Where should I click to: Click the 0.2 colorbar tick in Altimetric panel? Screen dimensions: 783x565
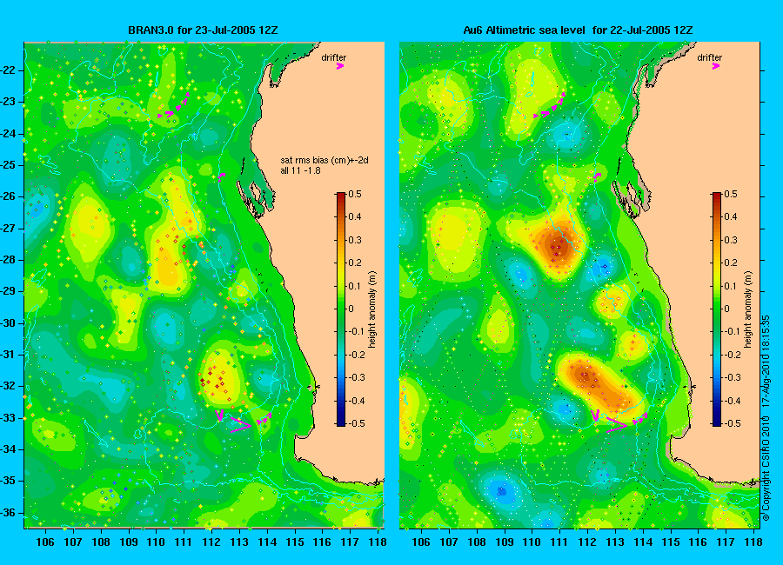pos(731,263)
